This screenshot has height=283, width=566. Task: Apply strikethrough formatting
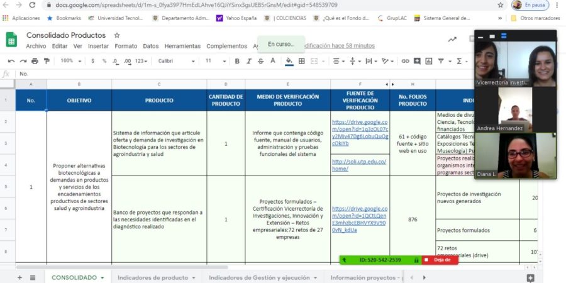pyautogui.click(x=260, y=61)
